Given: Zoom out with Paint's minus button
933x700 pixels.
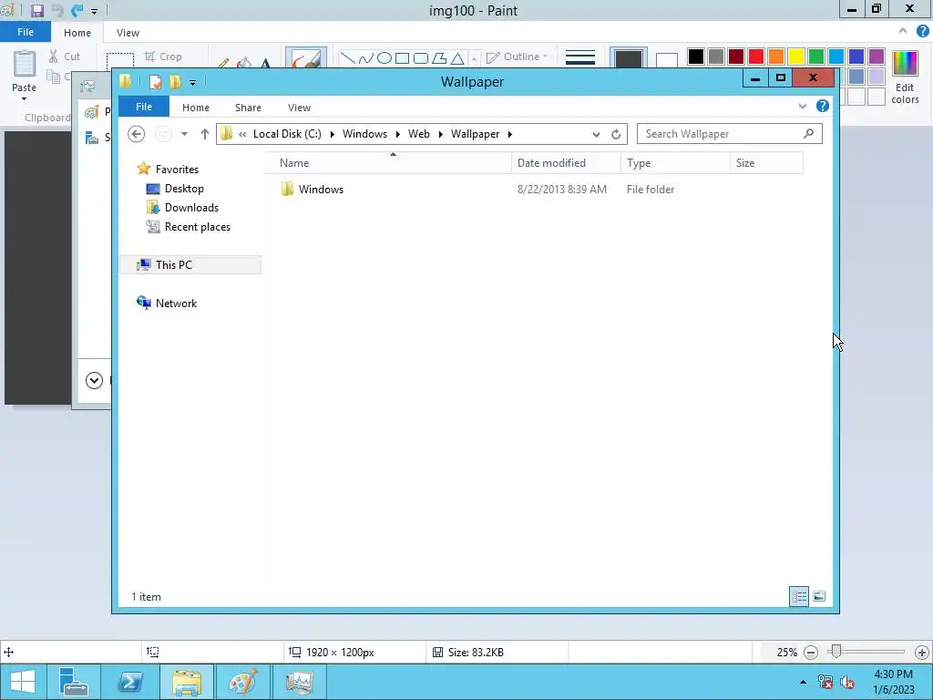Looking at the screenshot, I should click(x=810, y=653).
